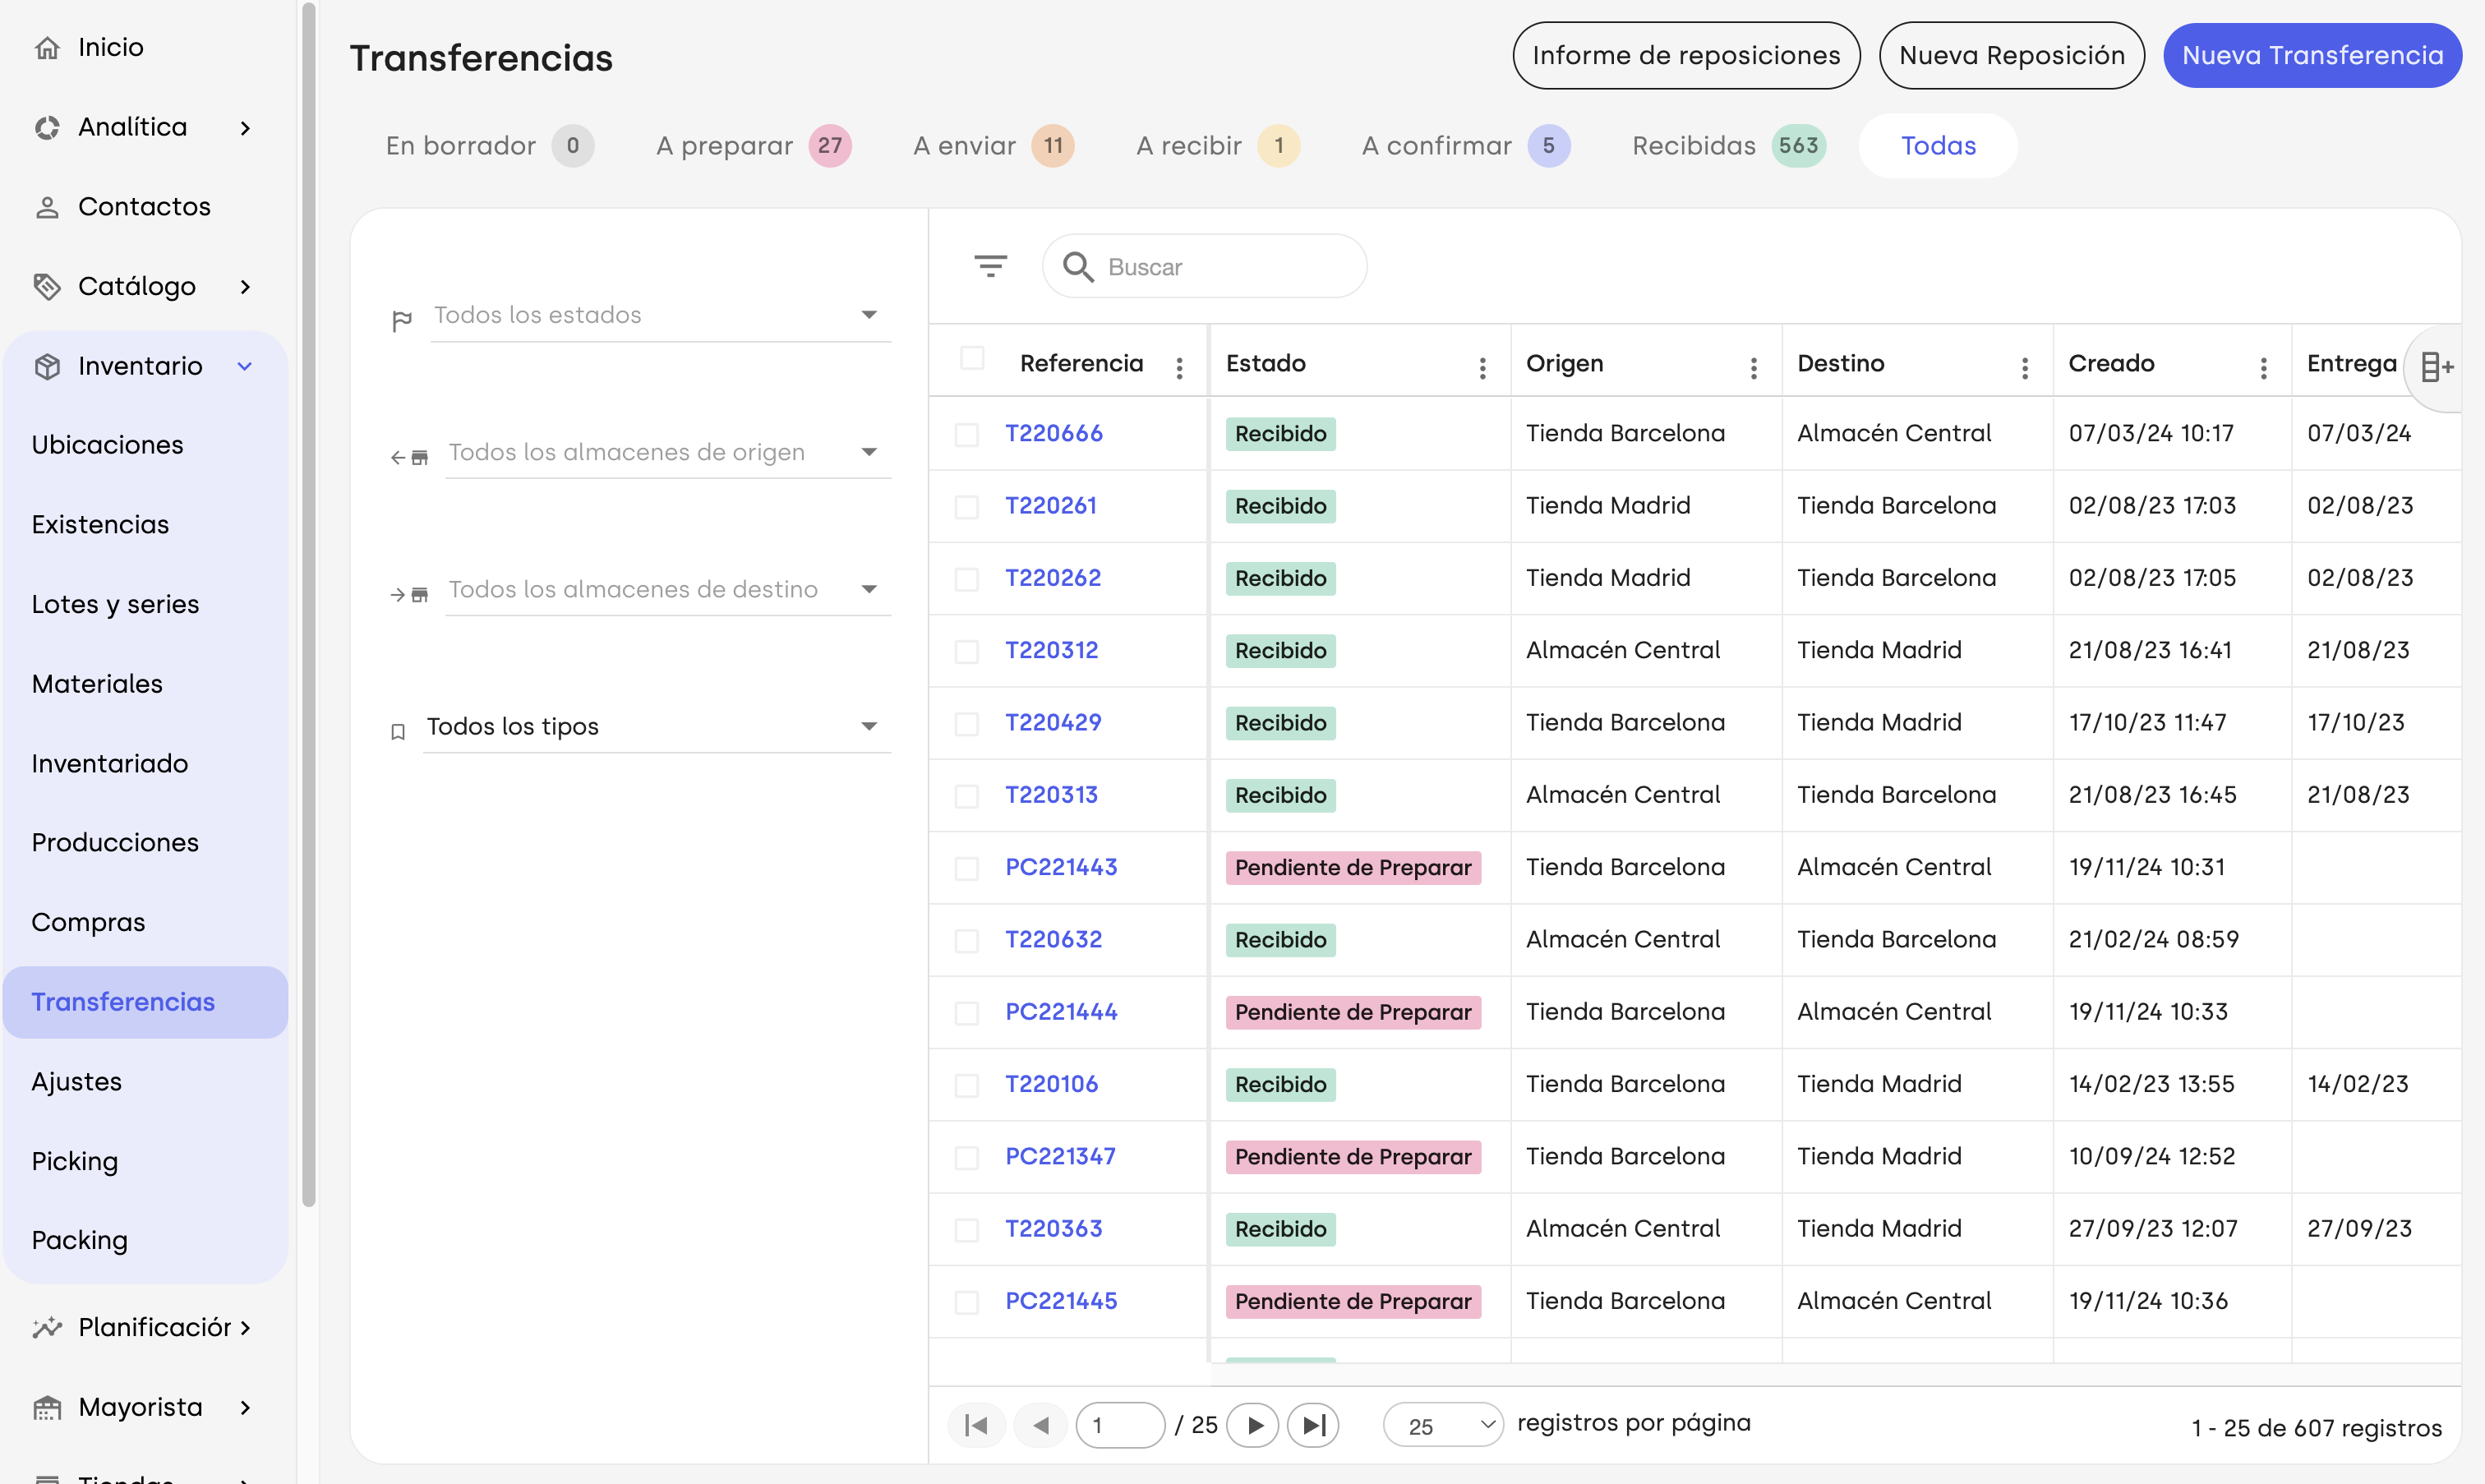
Task: Check the row T220312 checkbox
Action: [966, 651]
